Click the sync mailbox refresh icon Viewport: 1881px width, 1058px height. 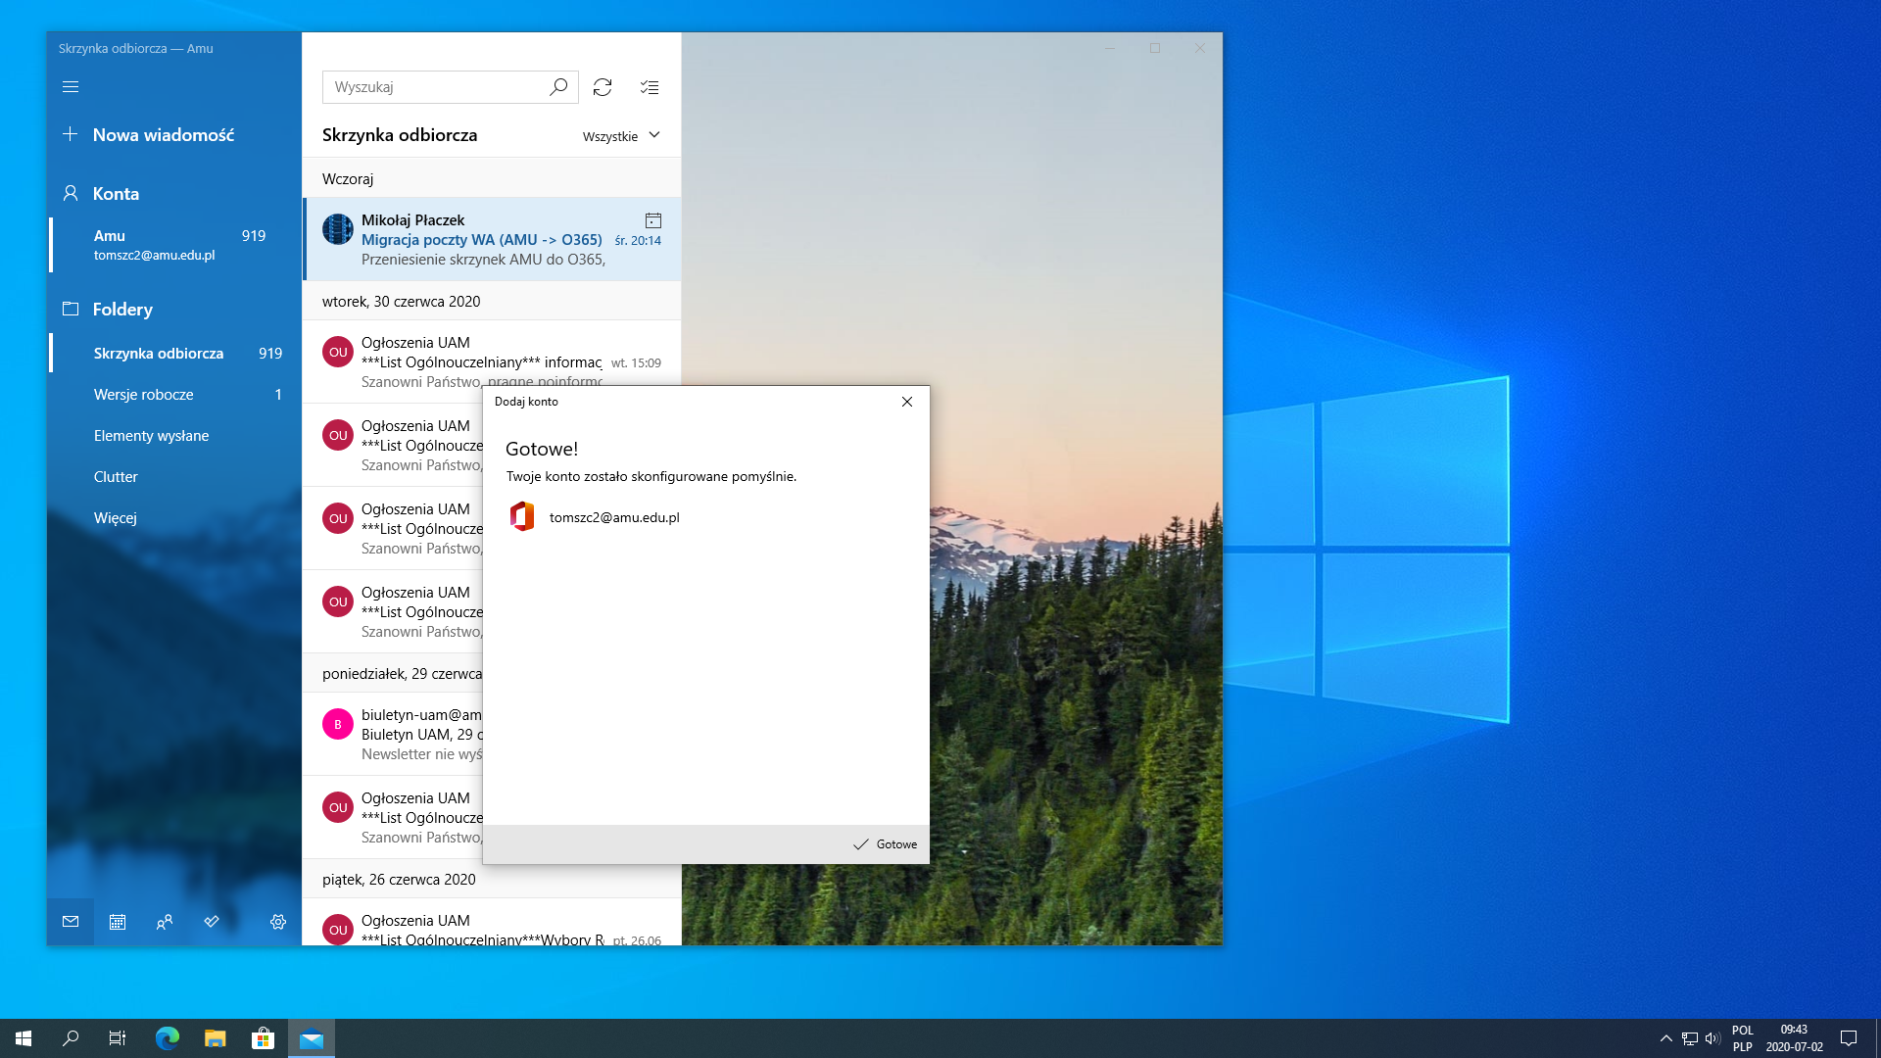coord(603,87)
